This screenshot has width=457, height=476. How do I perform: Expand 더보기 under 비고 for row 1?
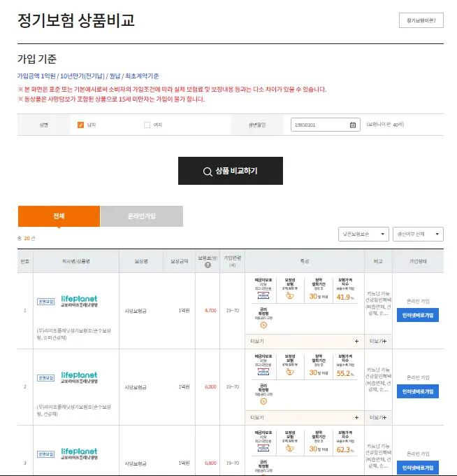coord(378,341)
